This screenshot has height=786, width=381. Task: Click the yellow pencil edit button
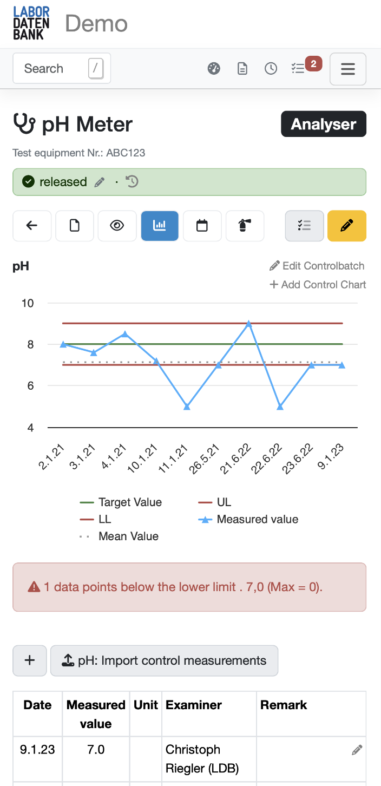[x=347, y=226]
